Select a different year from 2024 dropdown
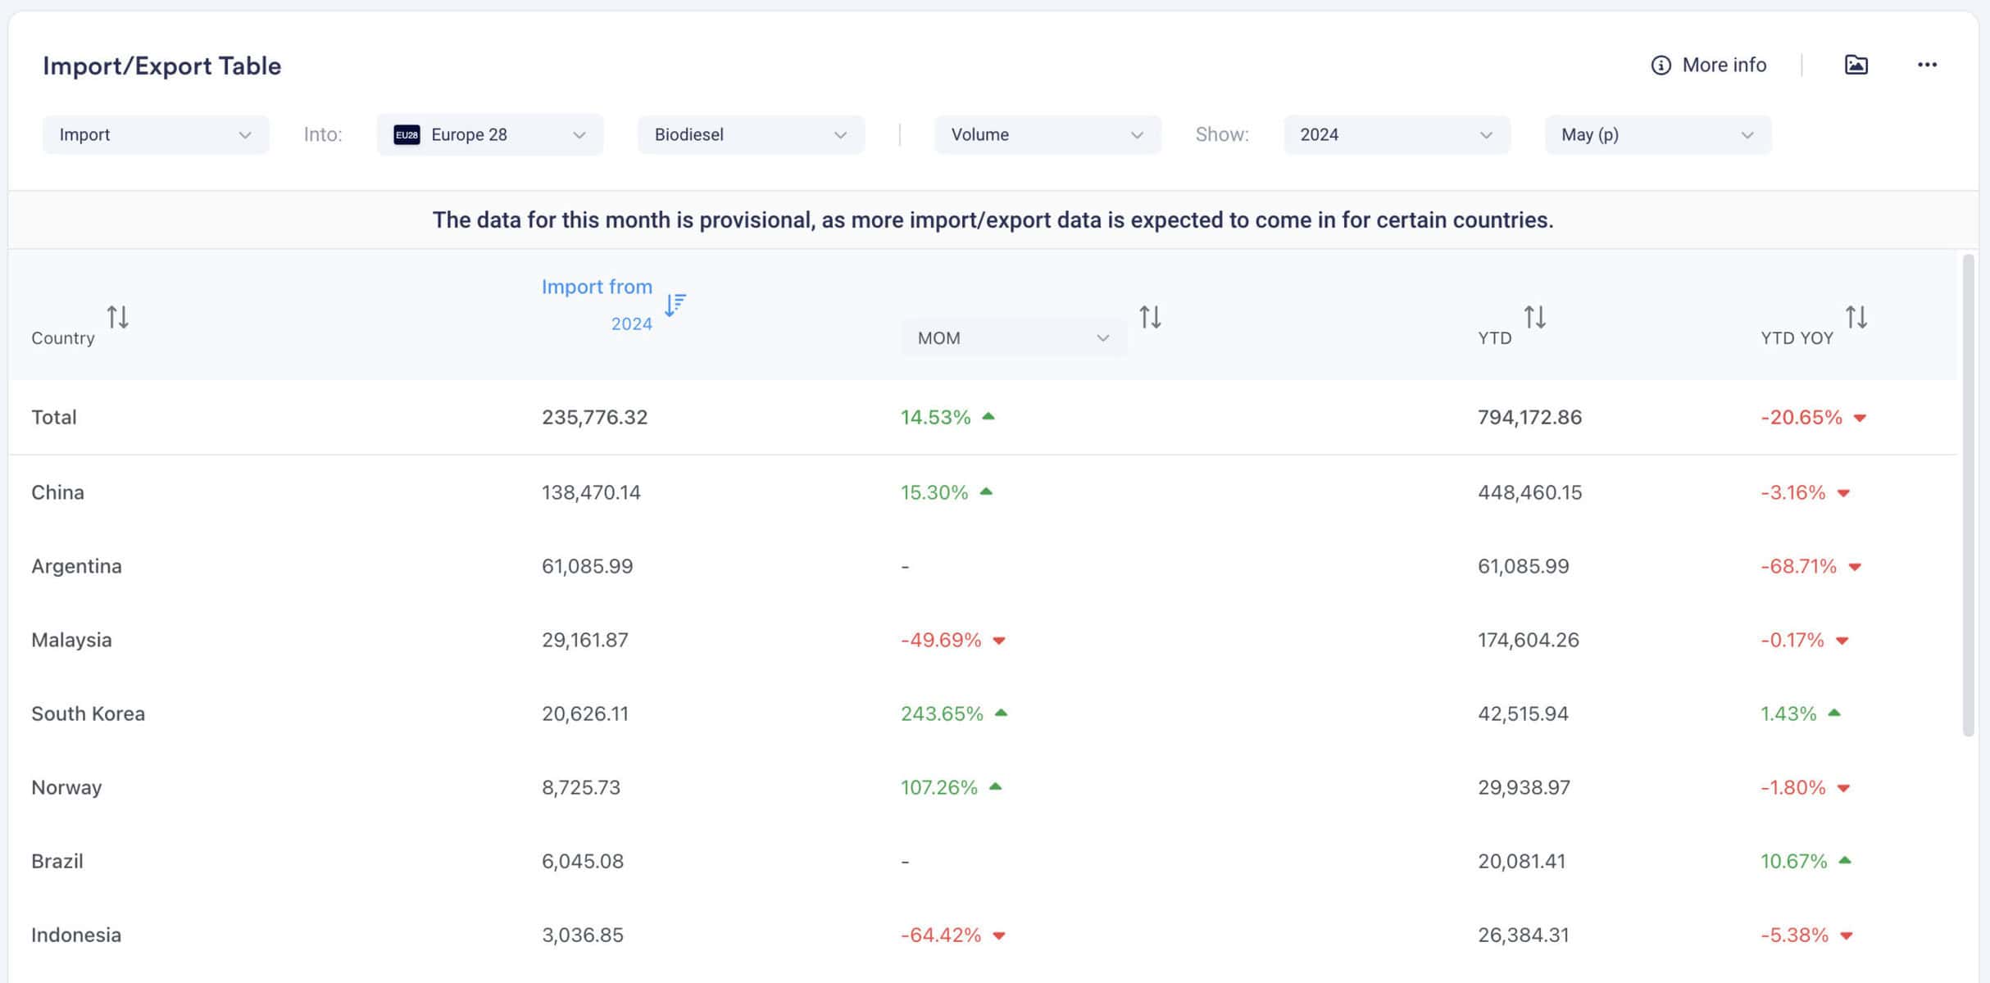The width and height of the screenshot is (1990, 983). pos(1397,135)
